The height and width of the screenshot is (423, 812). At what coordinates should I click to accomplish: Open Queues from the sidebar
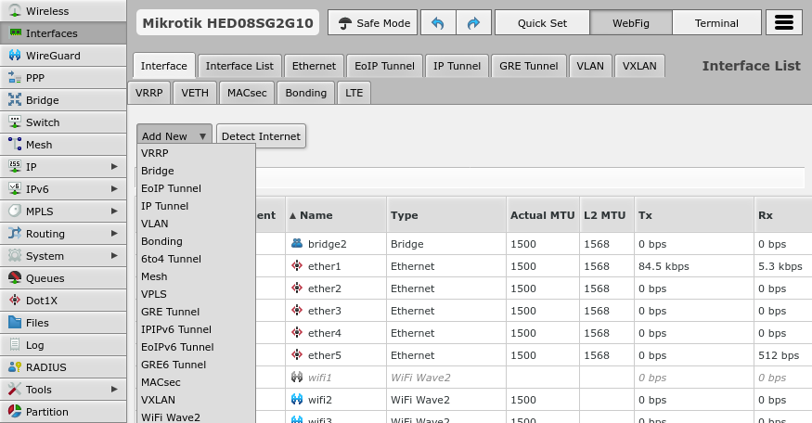click(45, 278)
